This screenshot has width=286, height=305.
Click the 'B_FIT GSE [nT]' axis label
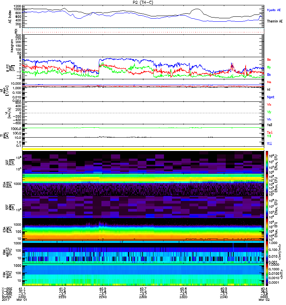point(11,68)
